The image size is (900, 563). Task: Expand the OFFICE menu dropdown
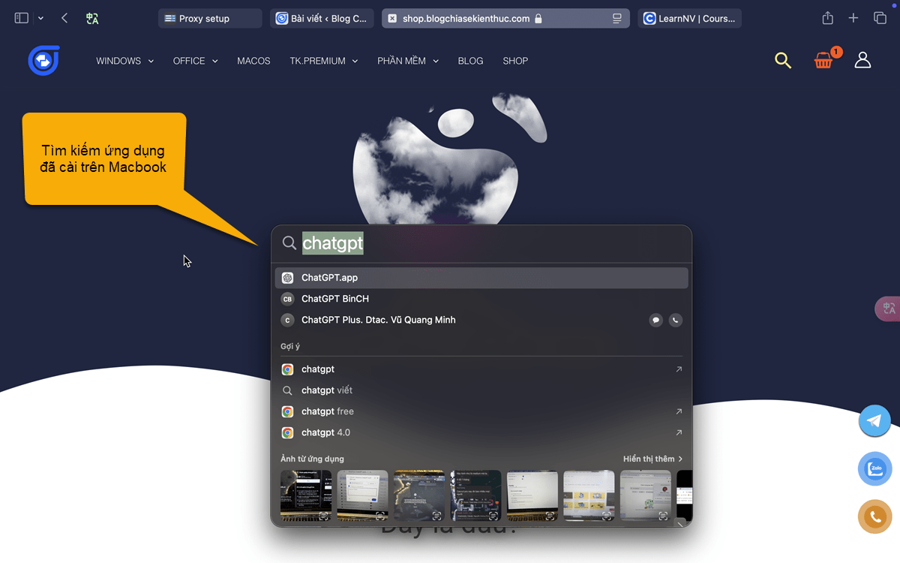coord(195,61)
